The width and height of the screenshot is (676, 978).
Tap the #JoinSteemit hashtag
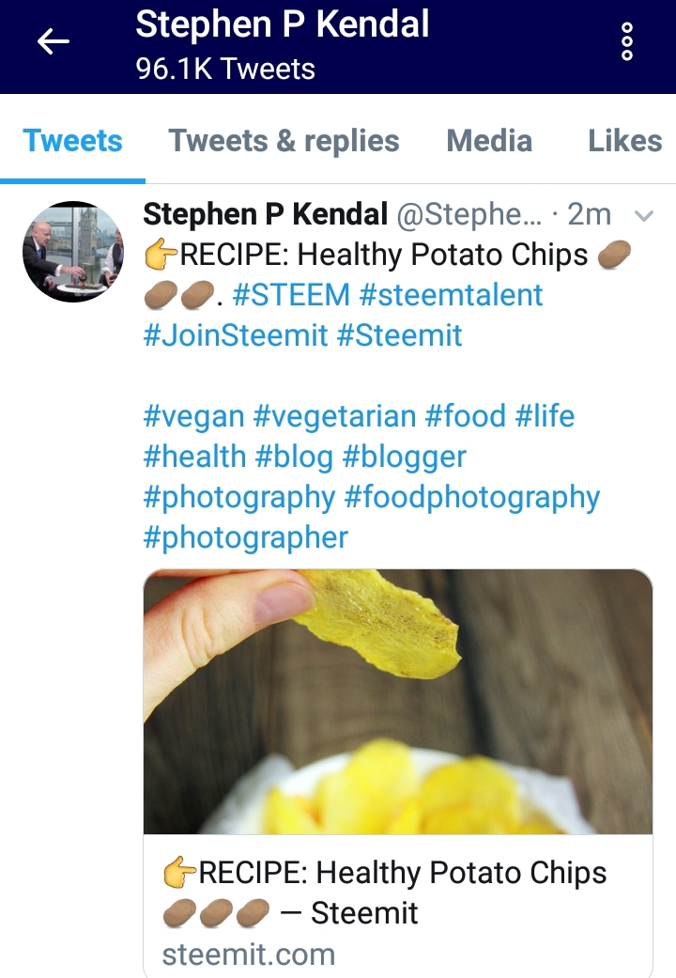point(235,335)
